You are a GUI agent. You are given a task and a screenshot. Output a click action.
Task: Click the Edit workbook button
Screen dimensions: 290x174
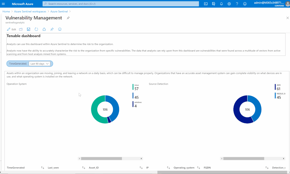(12, 29)
